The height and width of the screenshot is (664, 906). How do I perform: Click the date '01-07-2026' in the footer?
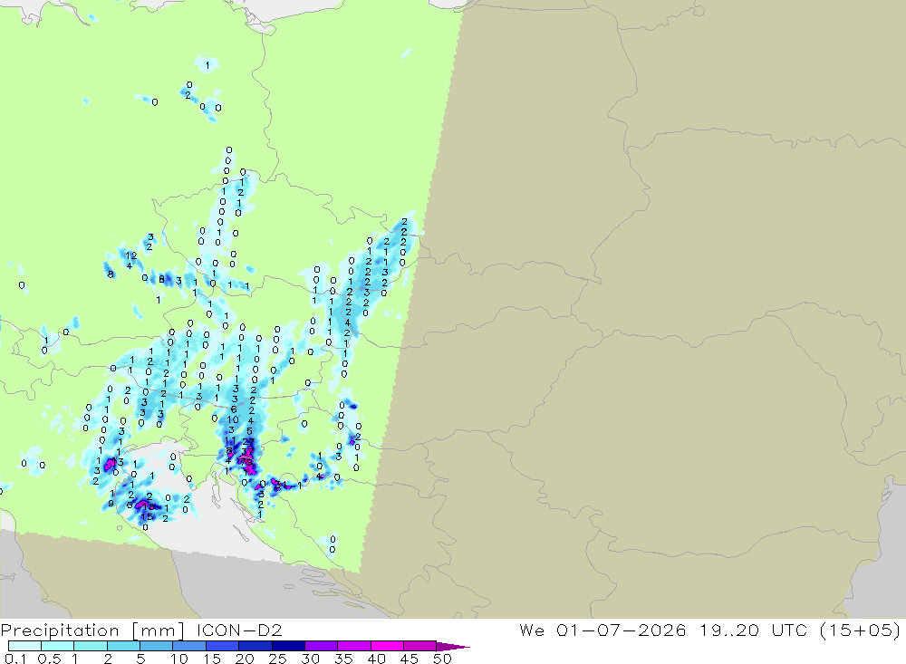click(622, 630)
